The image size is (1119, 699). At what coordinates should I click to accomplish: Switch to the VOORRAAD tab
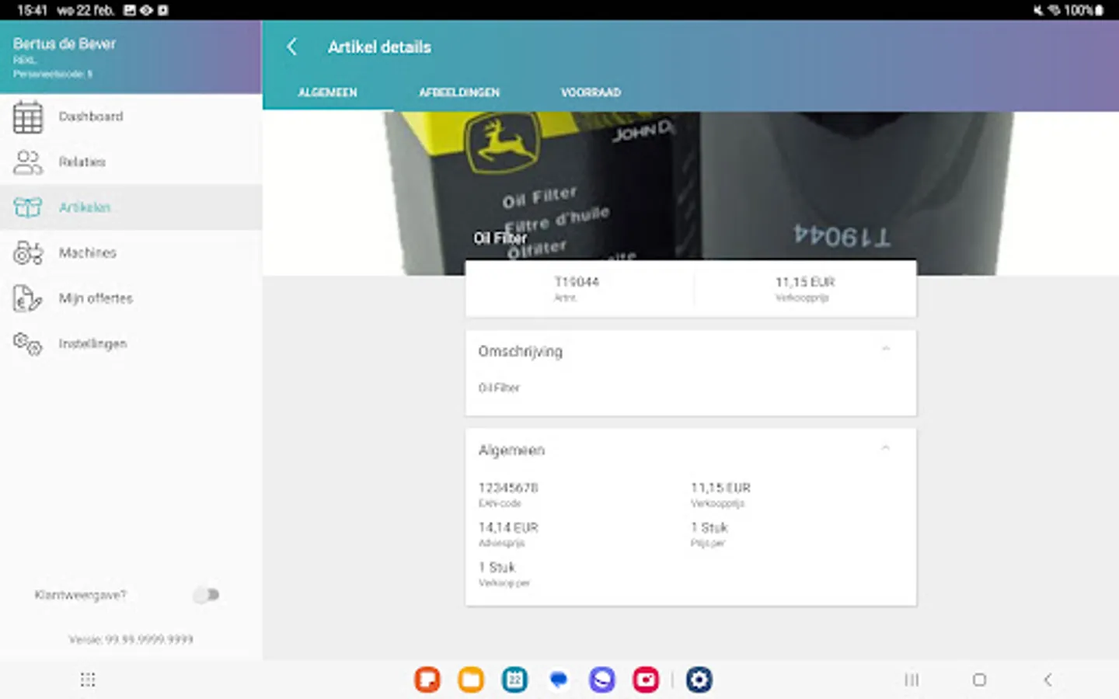(591, 92)
